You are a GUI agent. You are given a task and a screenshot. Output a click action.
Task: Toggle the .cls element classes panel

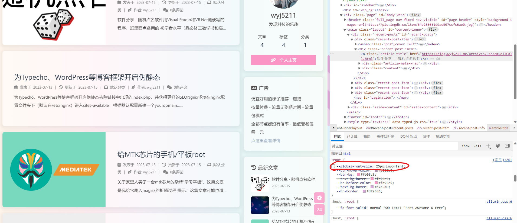pyautogui.click(x=477, y=146)
